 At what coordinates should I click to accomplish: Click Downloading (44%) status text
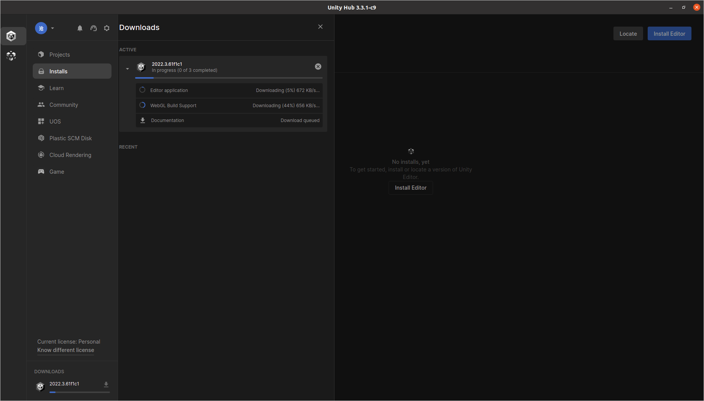click(x=286, y=106)
